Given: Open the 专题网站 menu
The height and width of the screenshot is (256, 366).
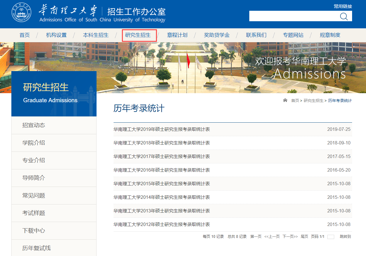Looking at the screenshot, I should (x=293, y=35).
